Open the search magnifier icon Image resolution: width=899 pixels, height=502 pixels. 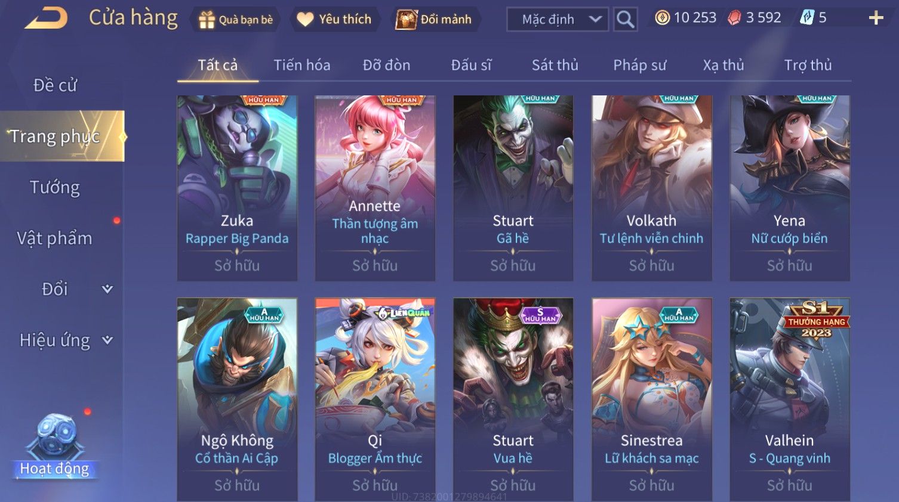pyautogui.click(x=625, y=19)
